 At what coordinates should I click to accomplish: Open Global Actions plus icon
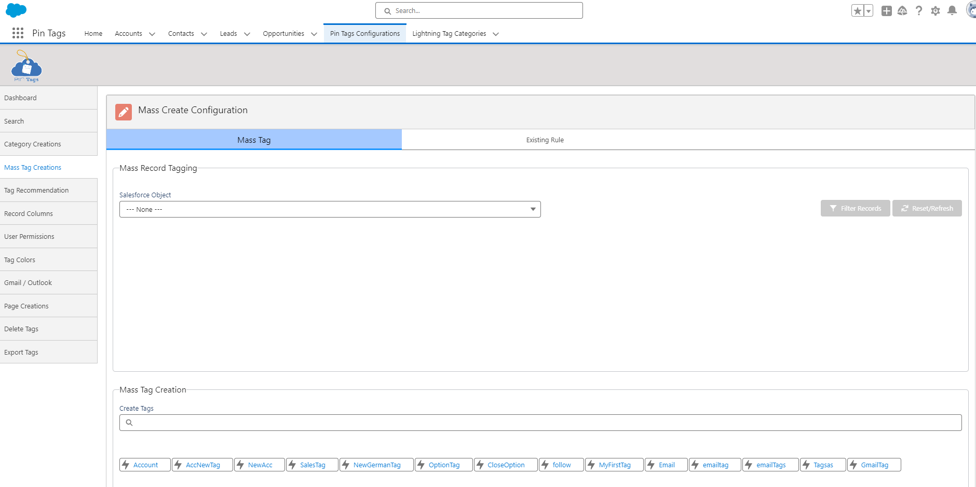[887, 11]
